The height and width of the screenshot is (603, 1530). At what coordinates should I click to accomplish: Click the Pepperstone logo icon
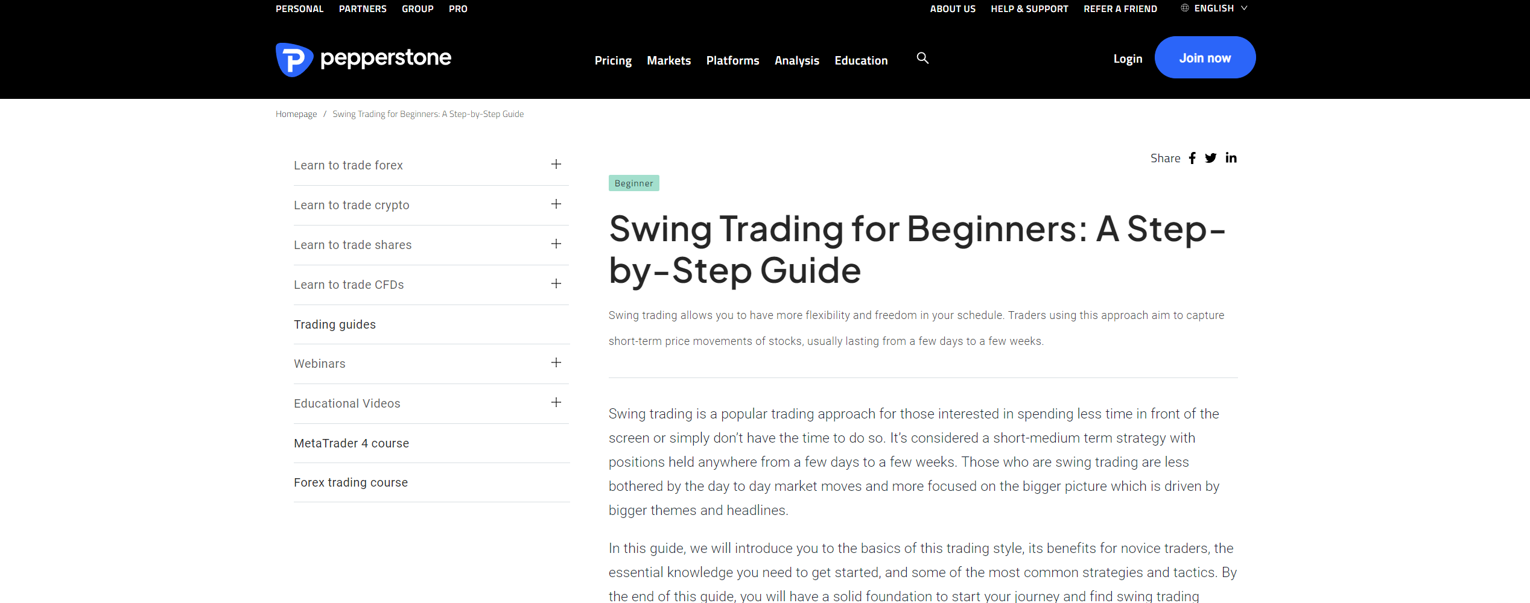point(294,59)
